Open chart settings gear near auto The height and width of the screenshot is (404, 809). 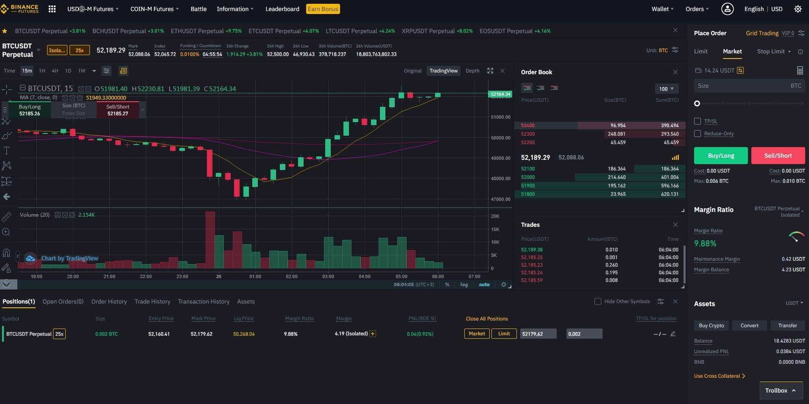[504, 284]
